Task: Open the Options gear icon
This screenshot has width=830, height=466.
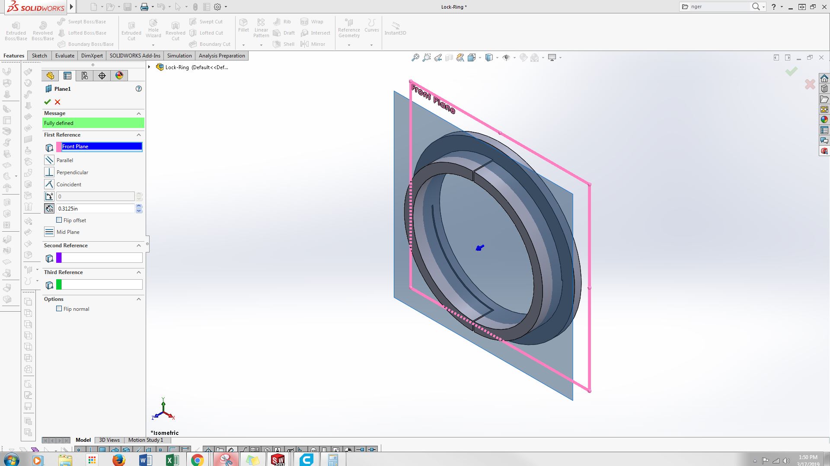Action: 217,7
